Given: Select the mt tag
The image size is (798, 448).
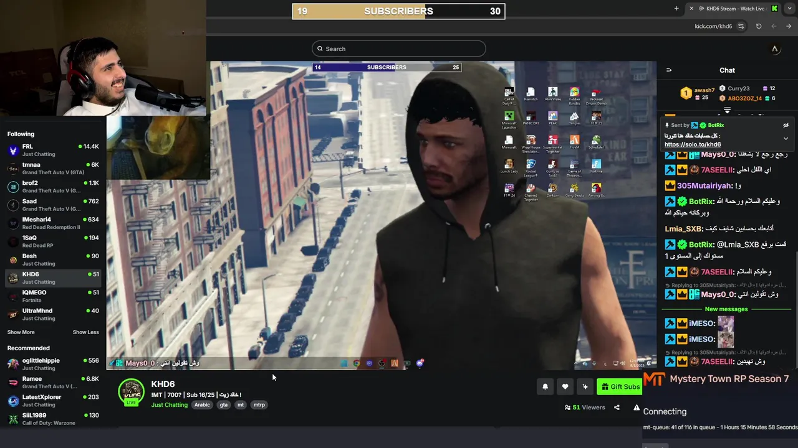Looking at the screenshot, I should coord(240,405).
